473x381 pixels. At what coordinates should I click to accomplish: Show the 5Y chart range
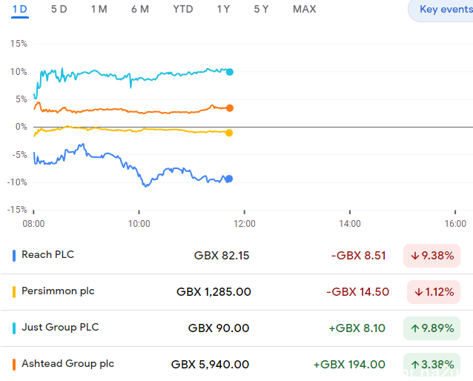point(261,10)
